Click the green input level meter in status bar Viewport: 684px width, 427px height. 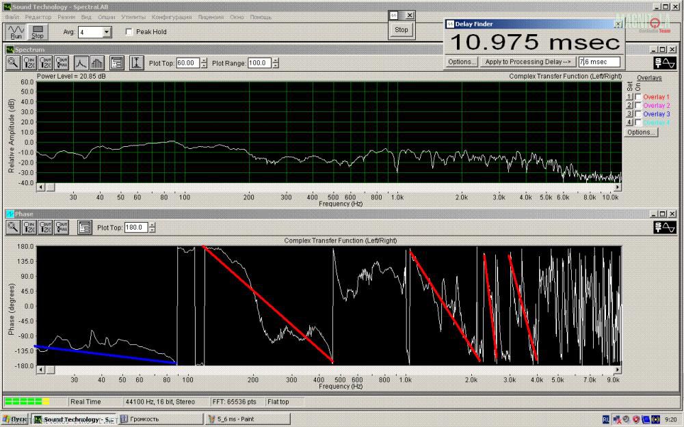point(27,402)
